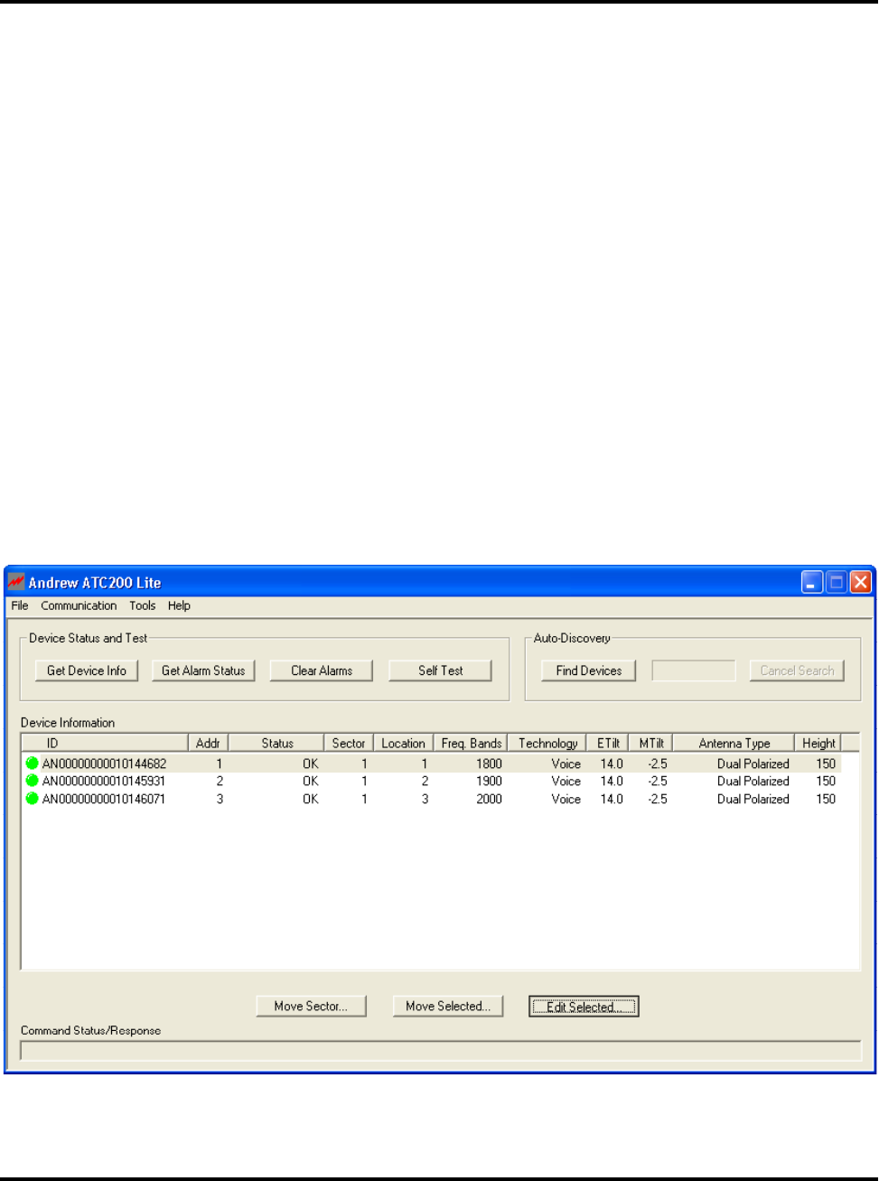Screen dimensions: 879x1181
Task: Sort by Status column header
Action: 276,743
